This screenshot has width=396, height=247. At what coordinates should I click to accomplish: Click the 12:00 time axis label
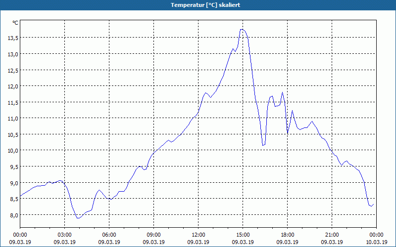tap(198, 235)
